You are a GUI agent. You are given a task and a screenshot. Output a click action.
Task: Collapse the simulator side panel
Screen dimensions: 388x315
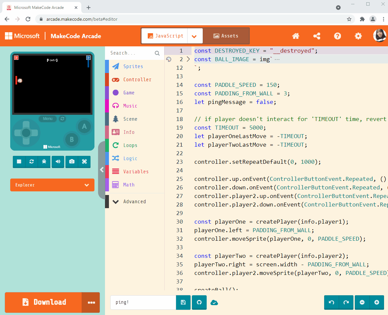102,170
